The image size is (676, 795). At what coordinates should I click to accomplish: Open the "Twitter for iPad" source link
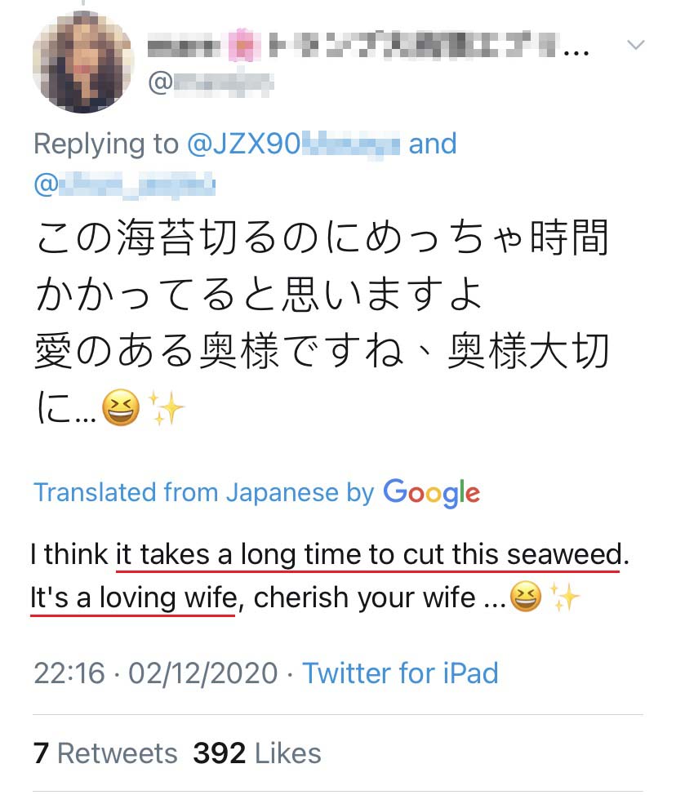400,673
